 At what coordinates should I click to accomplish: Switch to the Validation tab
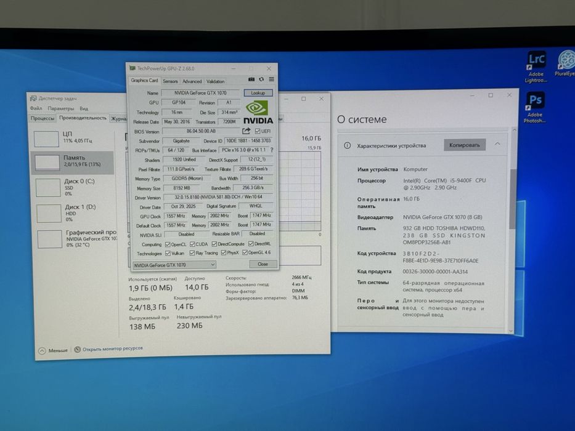[215, 81]
